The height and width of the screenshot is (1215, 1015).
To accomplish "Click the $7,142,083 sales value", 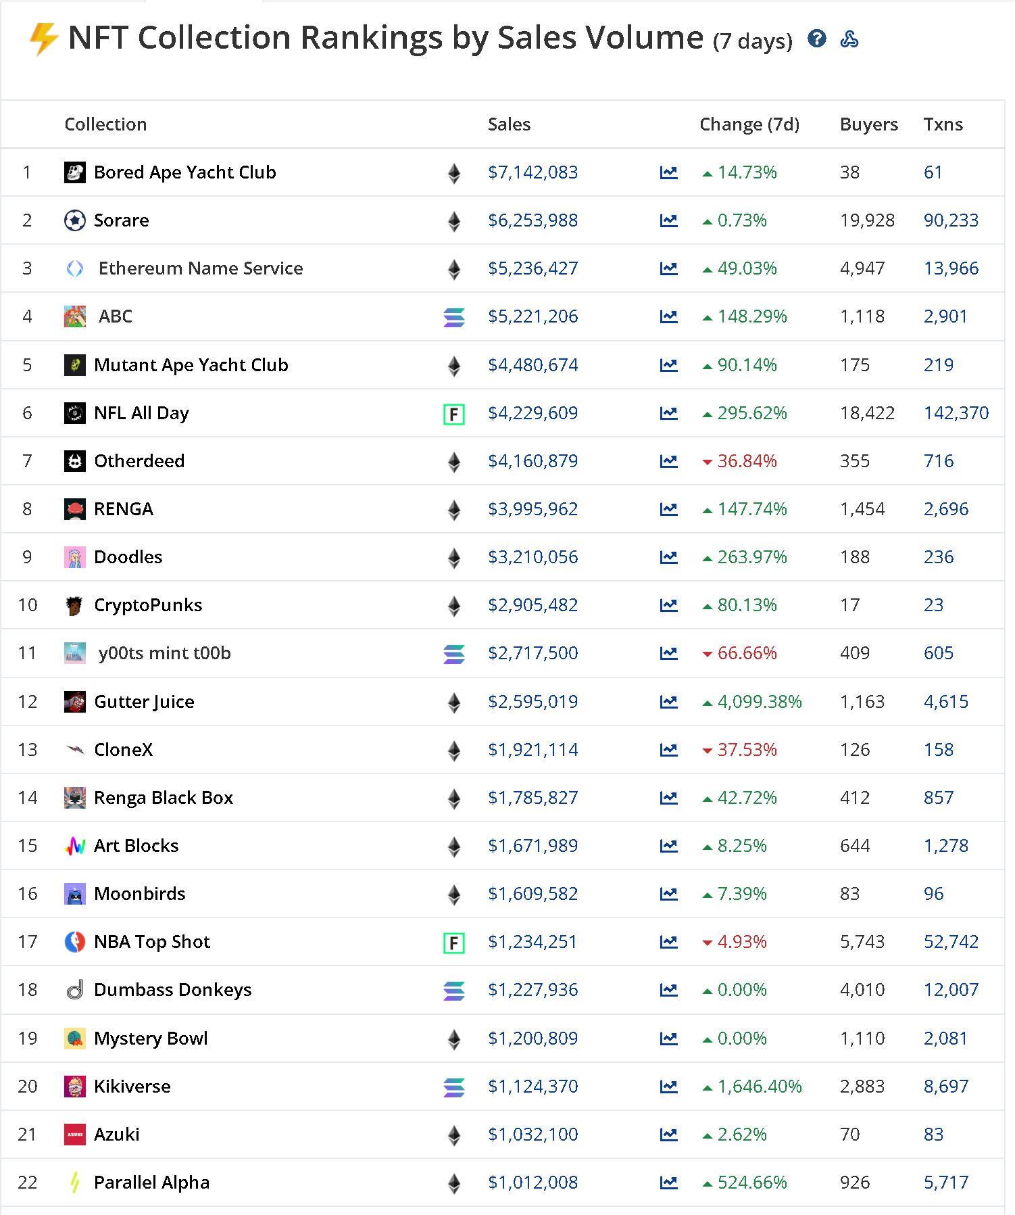I will click(x=533, y=172).
